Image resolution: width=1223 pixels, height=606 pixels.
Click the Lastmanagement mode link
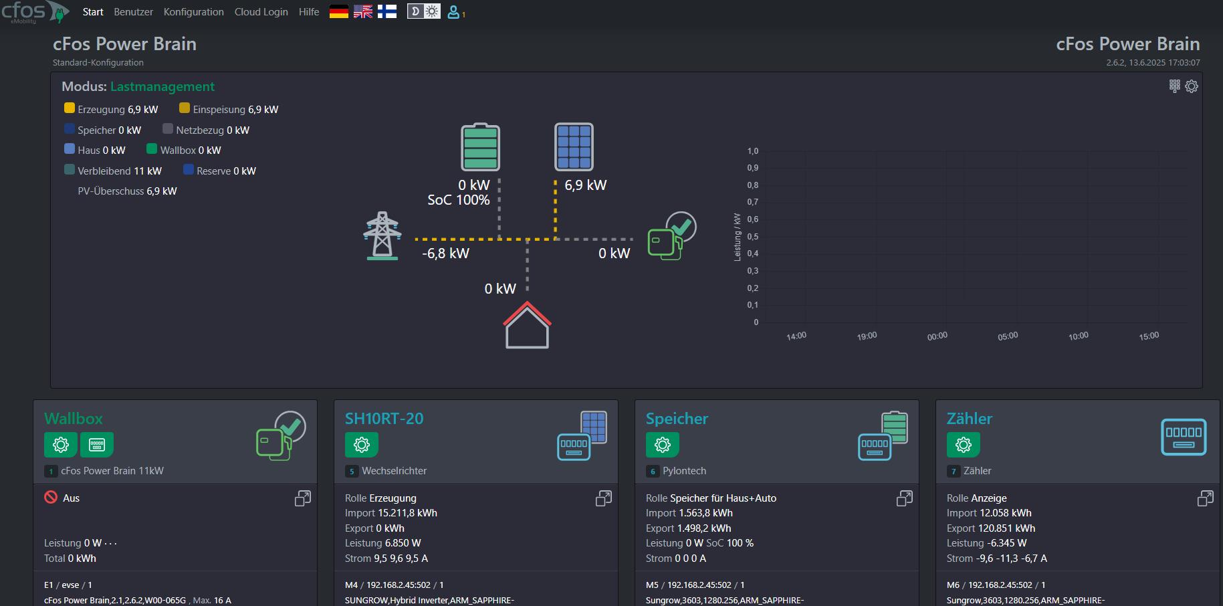point(162,86)
